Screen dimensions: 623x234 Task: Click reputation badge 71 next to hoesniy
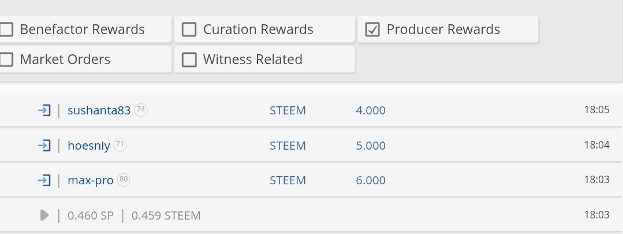click(x=120, y=144)
